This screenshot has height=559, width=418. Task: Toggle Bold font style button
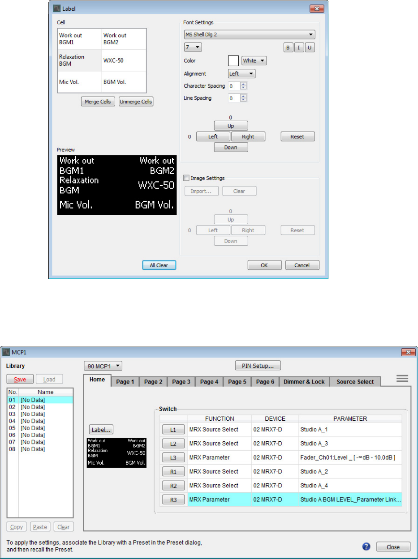[x=289, y=48]
